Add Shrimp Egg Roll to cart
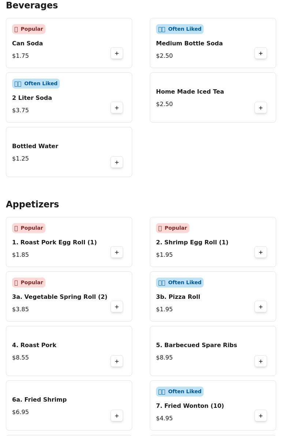 pos(261,252)
